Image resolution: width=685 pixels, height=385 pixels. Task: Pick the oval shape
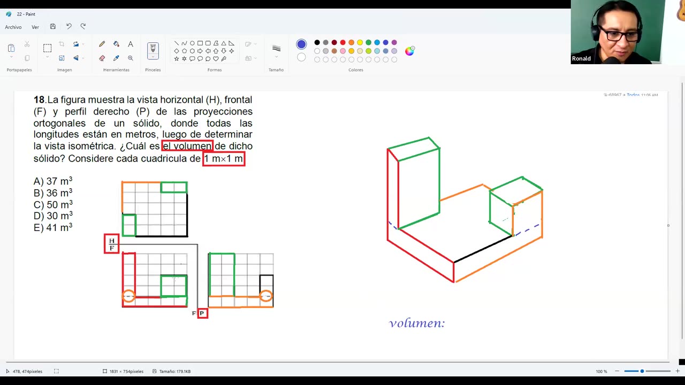[x=192, y=43]
